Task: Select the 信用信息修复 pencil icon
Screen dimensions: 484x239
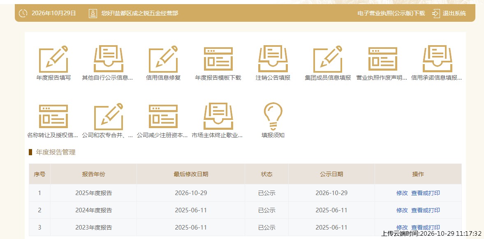Action: pyautogui.click(x=163, y=59)
